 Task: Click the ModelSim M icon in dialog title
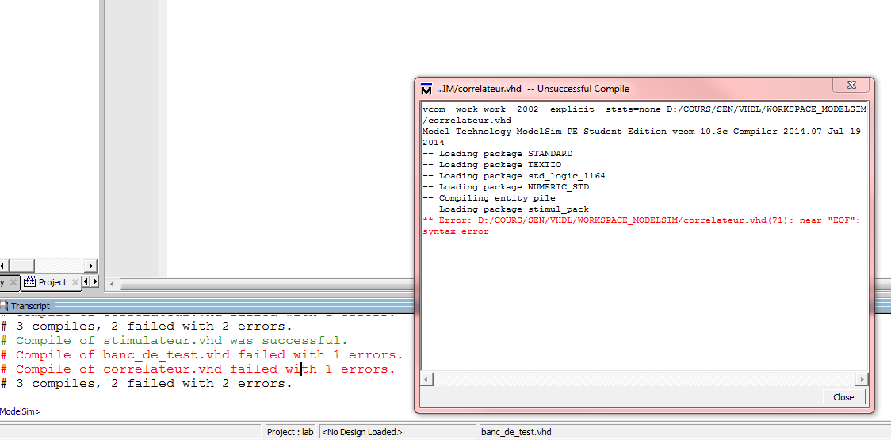click(x=426, y=90)
